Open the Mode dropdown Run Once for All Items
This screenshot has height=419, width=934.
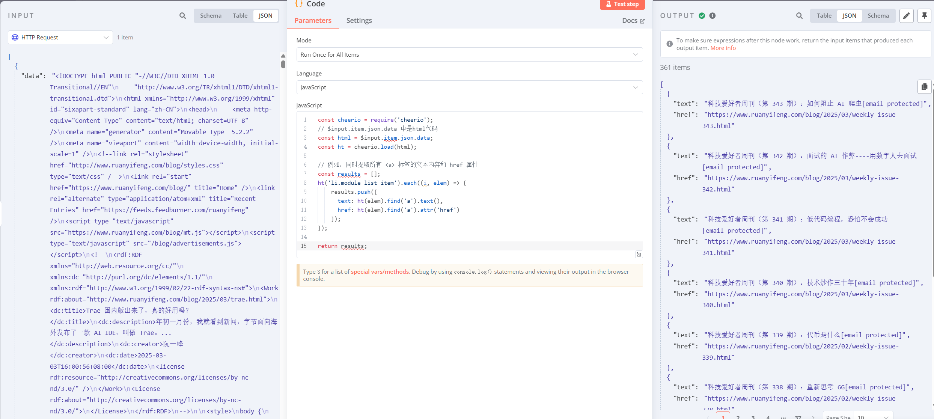[x=469, y=55]
